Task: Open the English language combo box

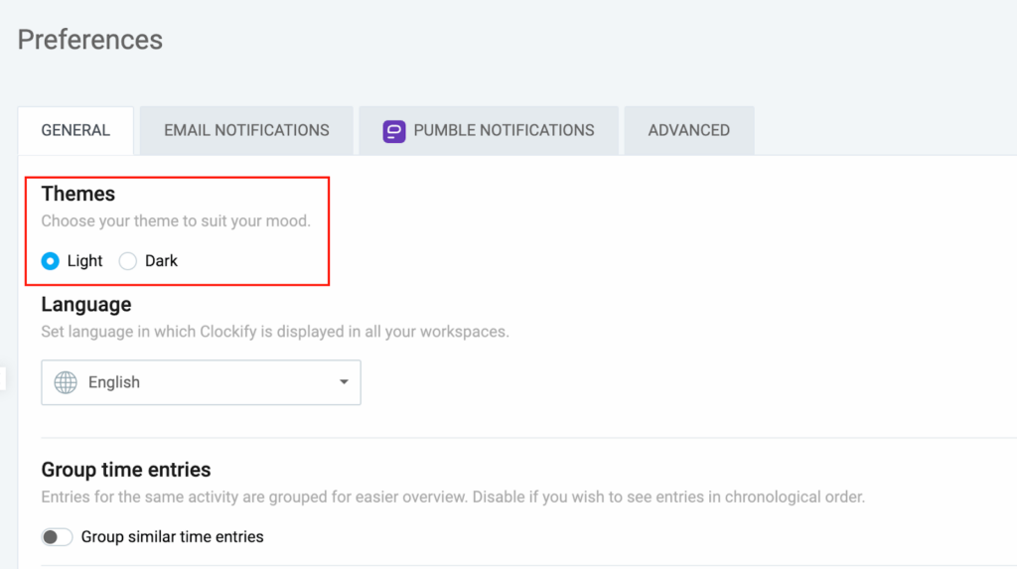Action: click(201, 382)
